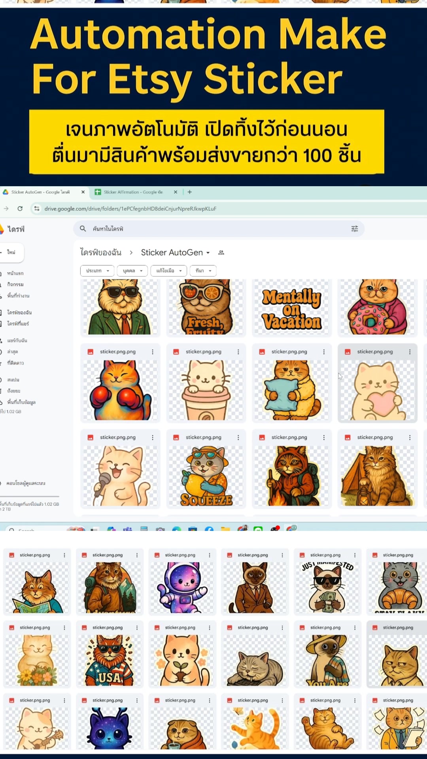427x759 pixels.
Task: Open more options for map-reading cat sticker
Action: pos(64,555)
